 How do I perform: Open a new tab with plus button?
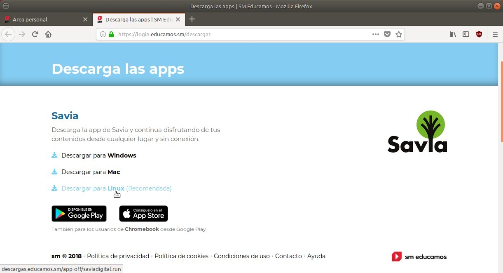point(192,19)
